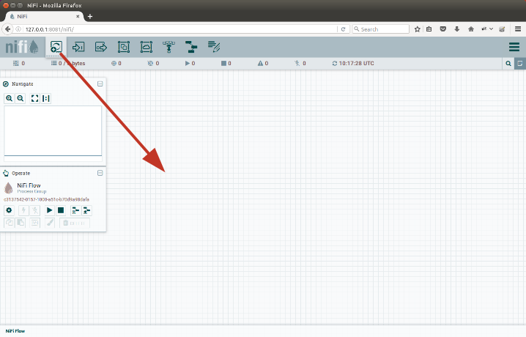Collapse the Navigate panel
Viewport: 526px width, 337px height.
tap(100, 84)
